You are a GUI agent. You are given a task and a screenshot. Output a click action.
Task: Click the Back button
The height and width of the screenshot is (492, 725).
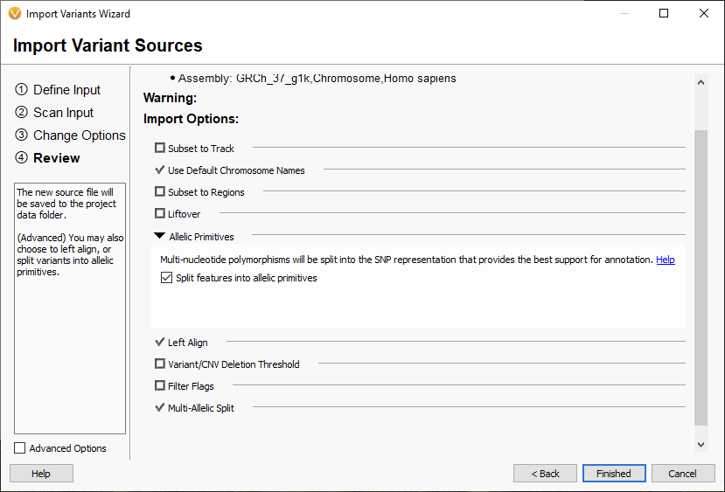coord(545,474)
